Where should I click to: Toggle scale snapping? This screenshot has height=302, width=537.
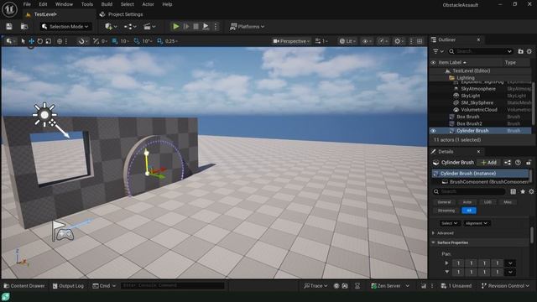(x=159, y=41)
